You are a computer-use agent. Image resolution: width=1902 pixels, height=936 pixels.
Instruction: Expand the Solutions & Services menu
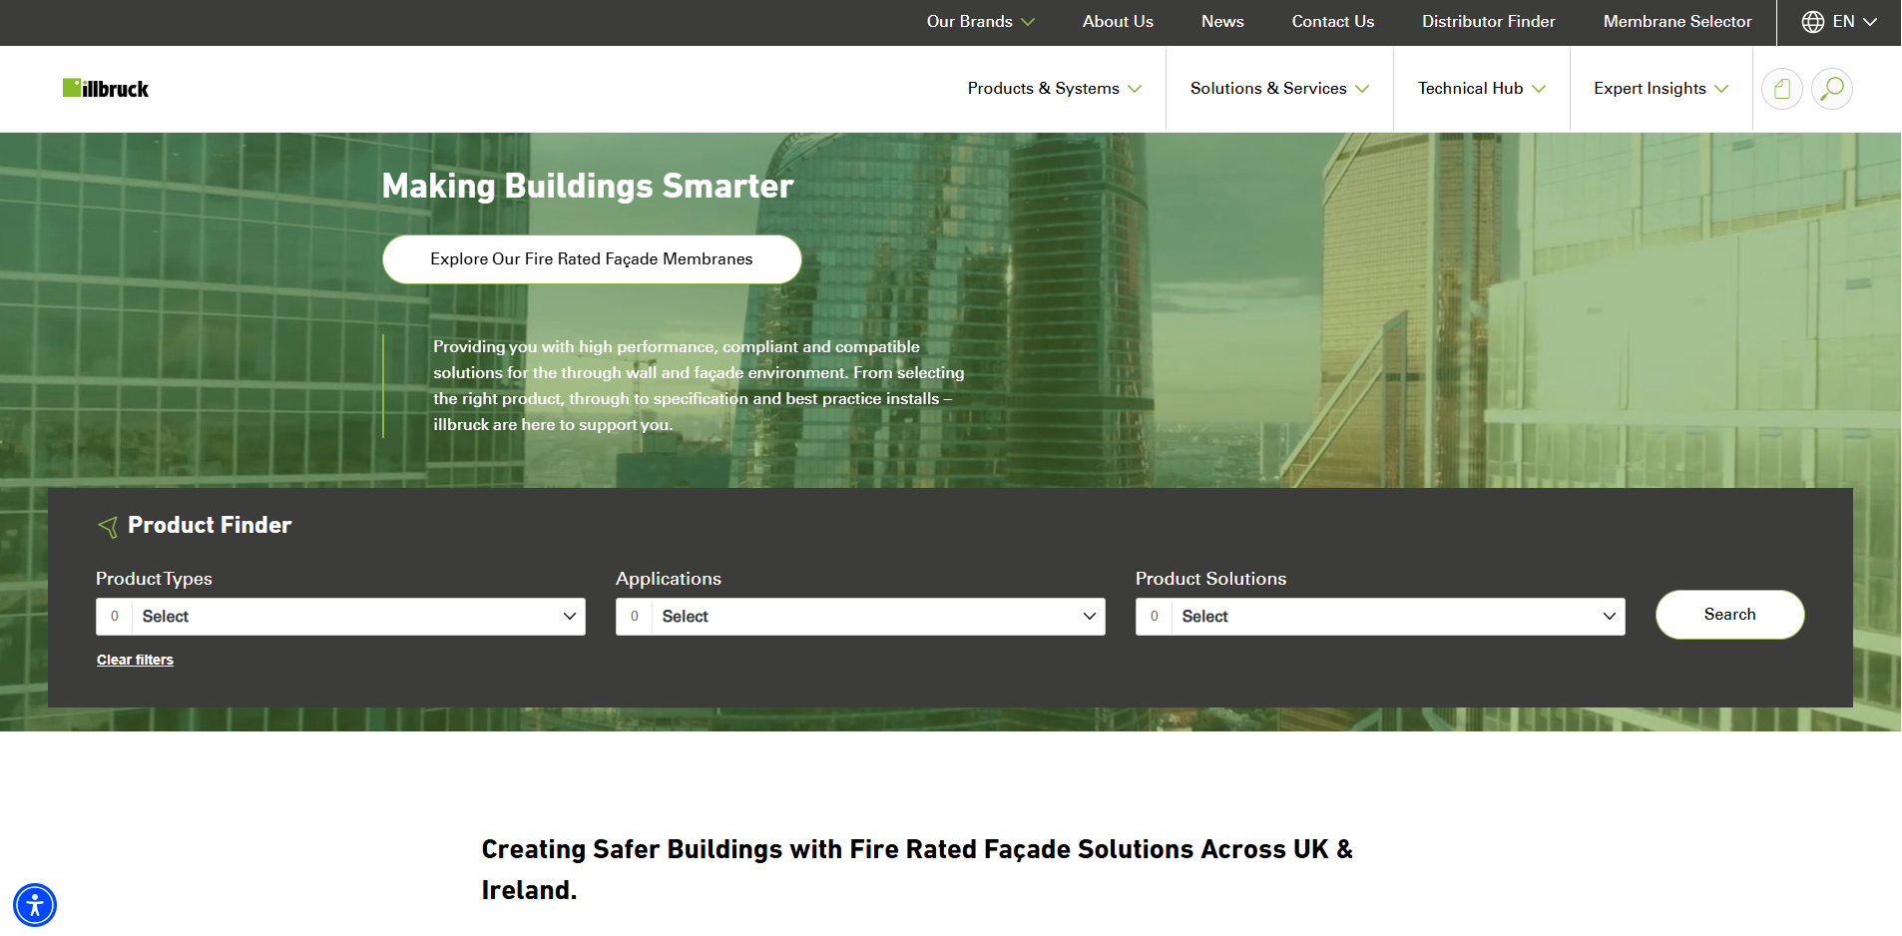[1278, 89]
